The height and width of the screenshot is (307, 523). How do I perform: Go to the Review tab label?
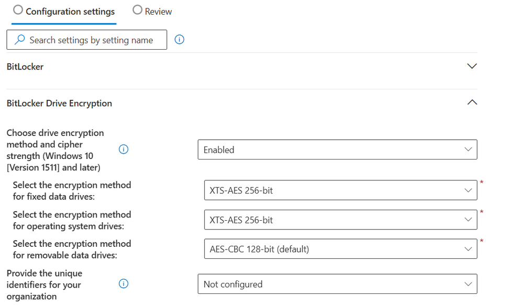tap(158, 12)
